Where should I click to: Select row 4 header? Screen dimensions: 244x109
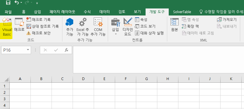point(4,105)
